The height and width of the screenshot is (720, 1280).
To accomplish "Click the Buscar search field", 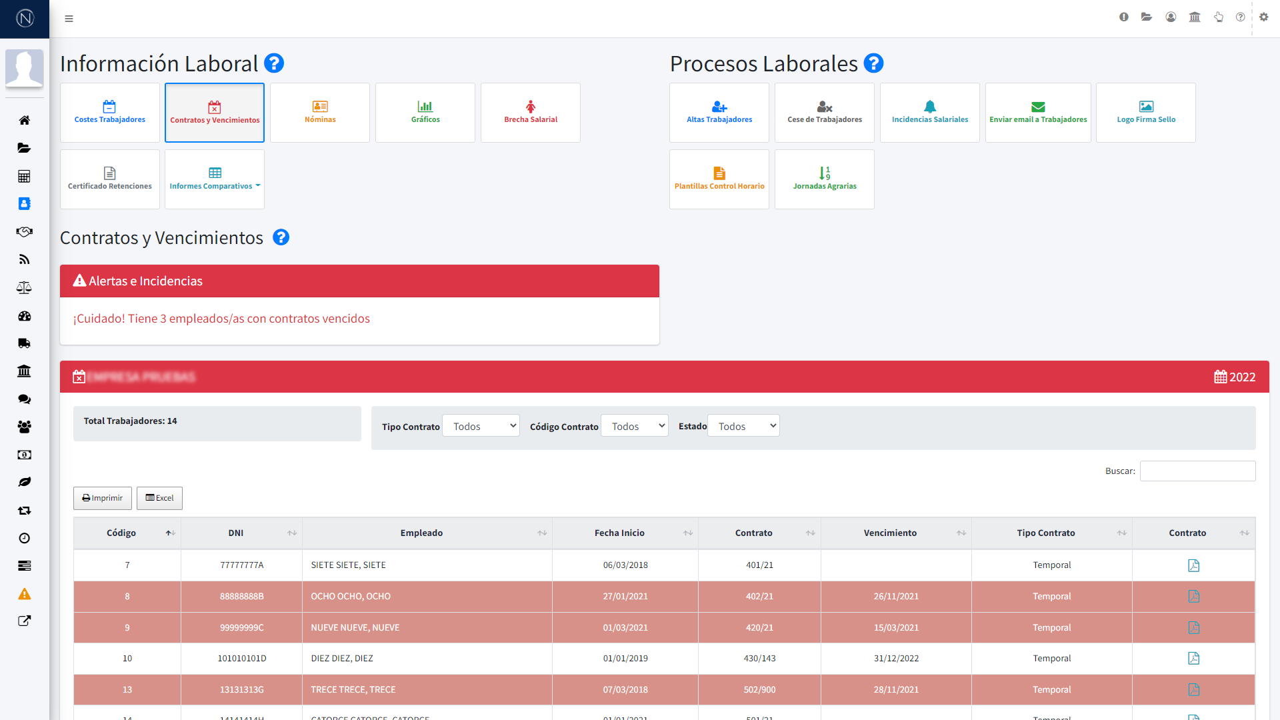I will [x=1197, y=471].
